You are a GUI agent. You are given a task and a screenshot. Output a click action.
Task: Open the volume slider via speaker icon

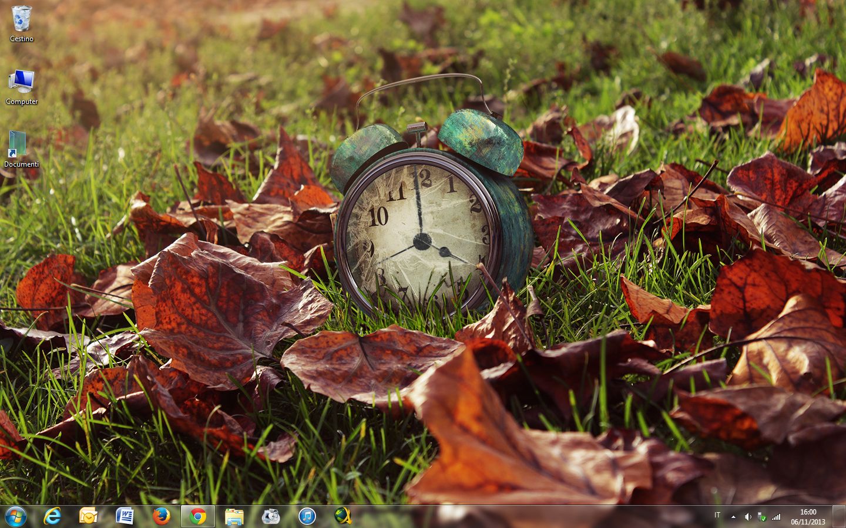[x=747, y=517]
